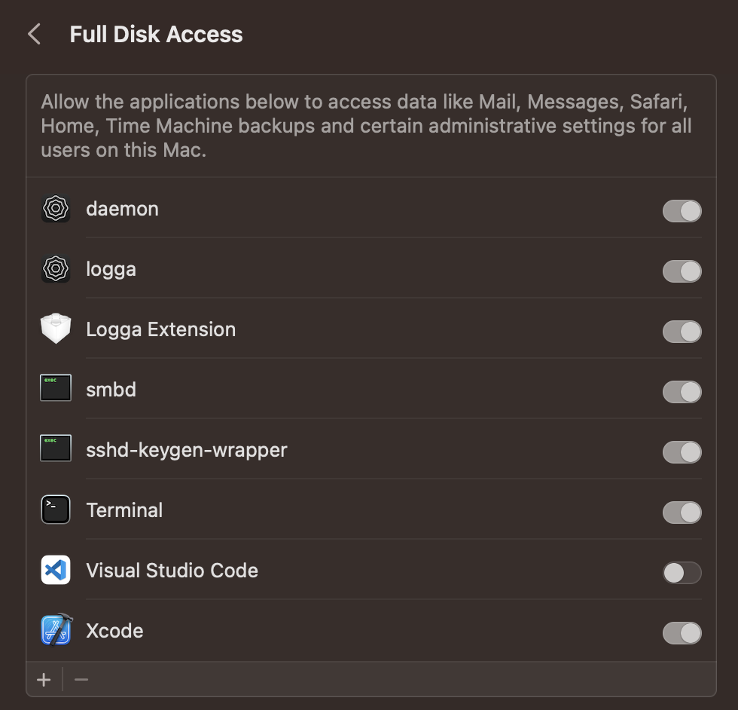
Task: Click the logga gear icon
Action: click(x=55, y=269)
